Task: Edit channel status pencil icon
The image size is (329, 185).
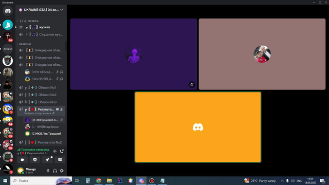Action: pyautogui.click(x=53, y=113)
